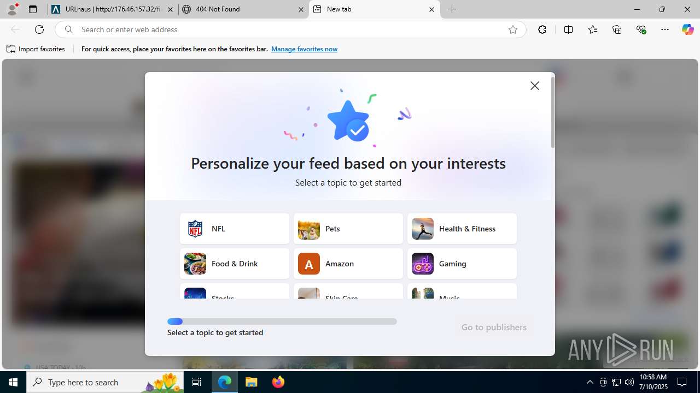This screenshot has height=393, width=700.
Task: Close the New tab tab
Action: click(x=431, y=9)
